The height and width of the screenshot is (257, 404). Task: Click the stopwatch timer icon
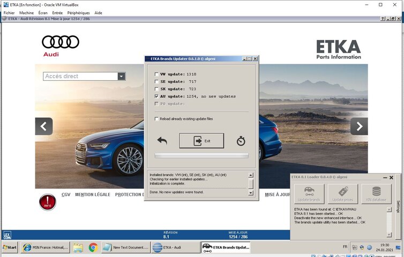pyautogui.click(x=241, y=141)
